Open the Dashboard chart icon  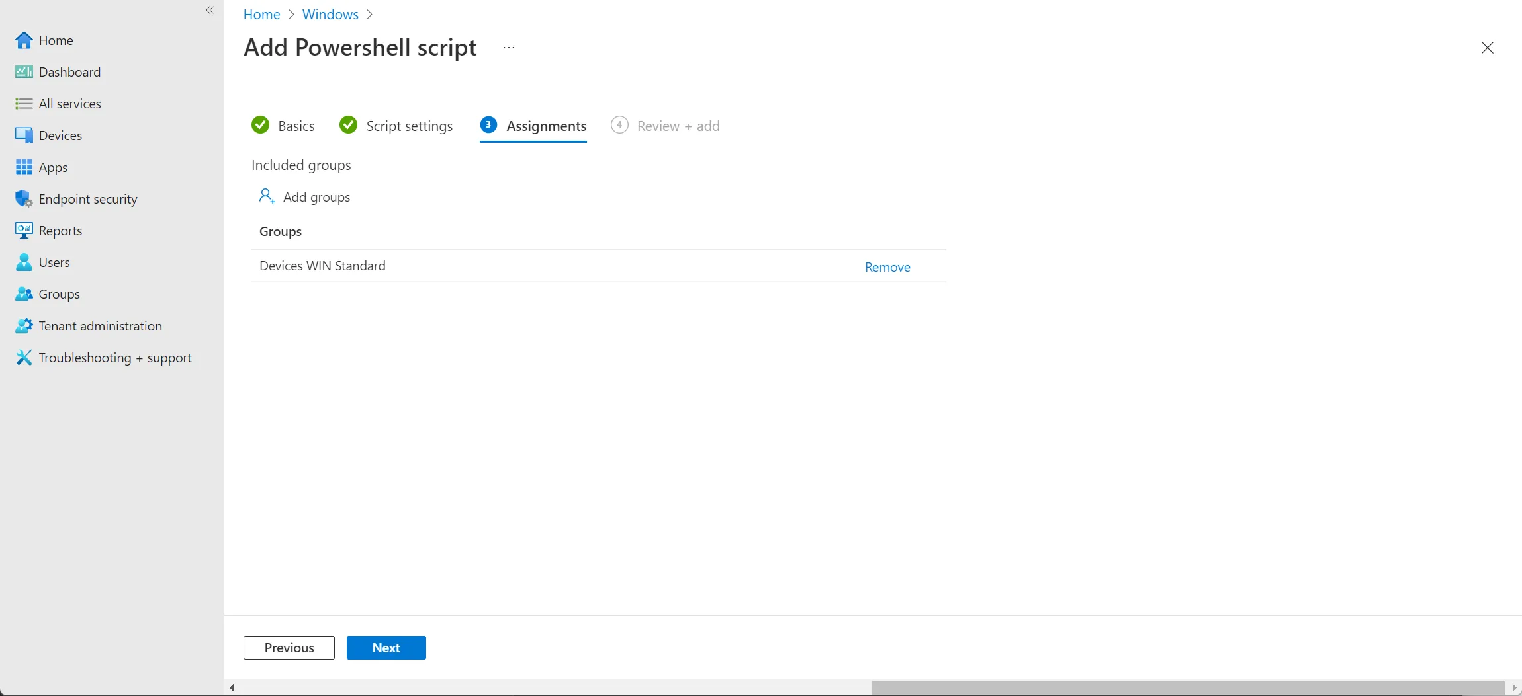(24, 72)
